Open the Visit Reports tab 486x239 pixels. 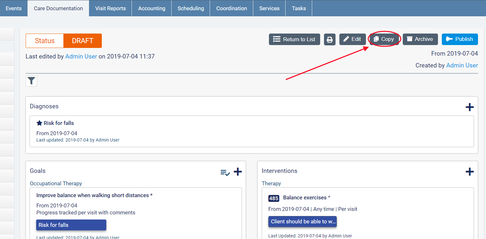point(110,8)
